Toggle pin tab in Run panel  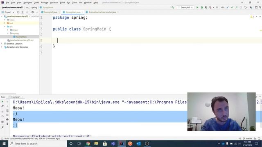2,127
